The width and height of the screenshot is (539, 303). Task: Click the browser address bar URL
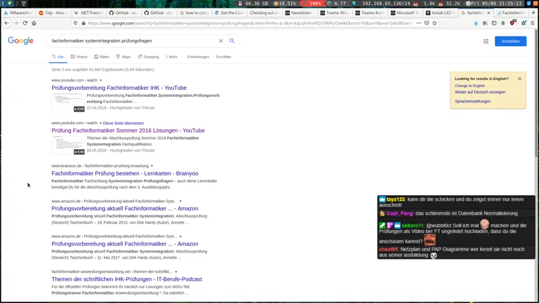251,23
